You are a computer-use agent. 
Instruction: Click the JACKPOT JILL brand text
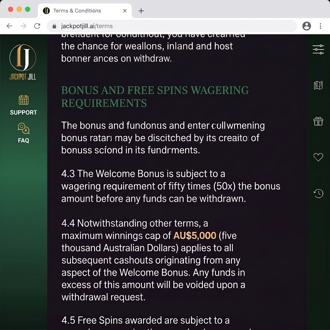click(23, 77)
